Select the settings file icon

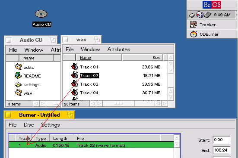click(18, 84)
